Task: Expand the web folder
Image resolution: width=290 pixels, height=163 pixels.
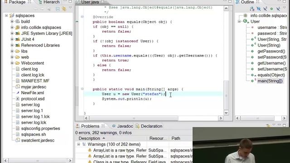Action: pos(12,57)
